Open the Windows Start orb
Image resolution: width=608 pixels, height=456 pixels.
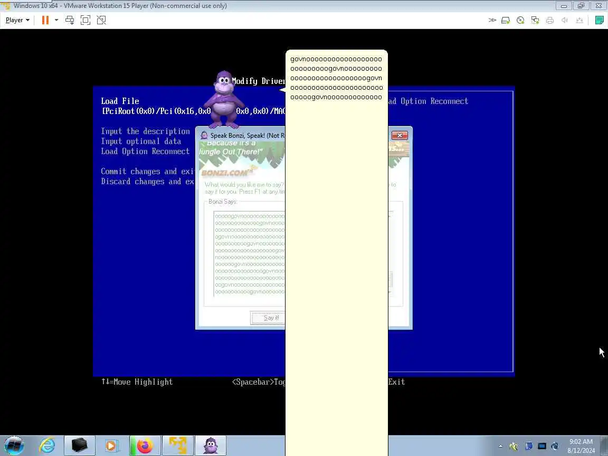point(14,445)
